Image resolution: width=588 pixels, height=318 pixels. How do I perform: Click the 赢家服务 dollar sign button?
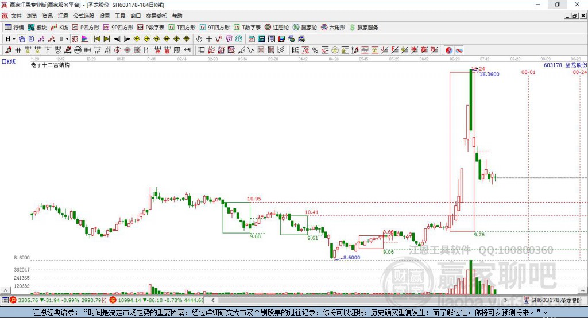[x=363, y=27]
